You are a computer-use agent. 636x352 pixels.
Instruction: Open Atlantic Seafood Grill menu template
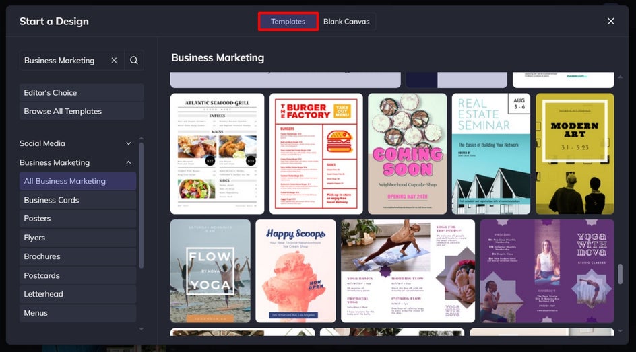(217, 153)
